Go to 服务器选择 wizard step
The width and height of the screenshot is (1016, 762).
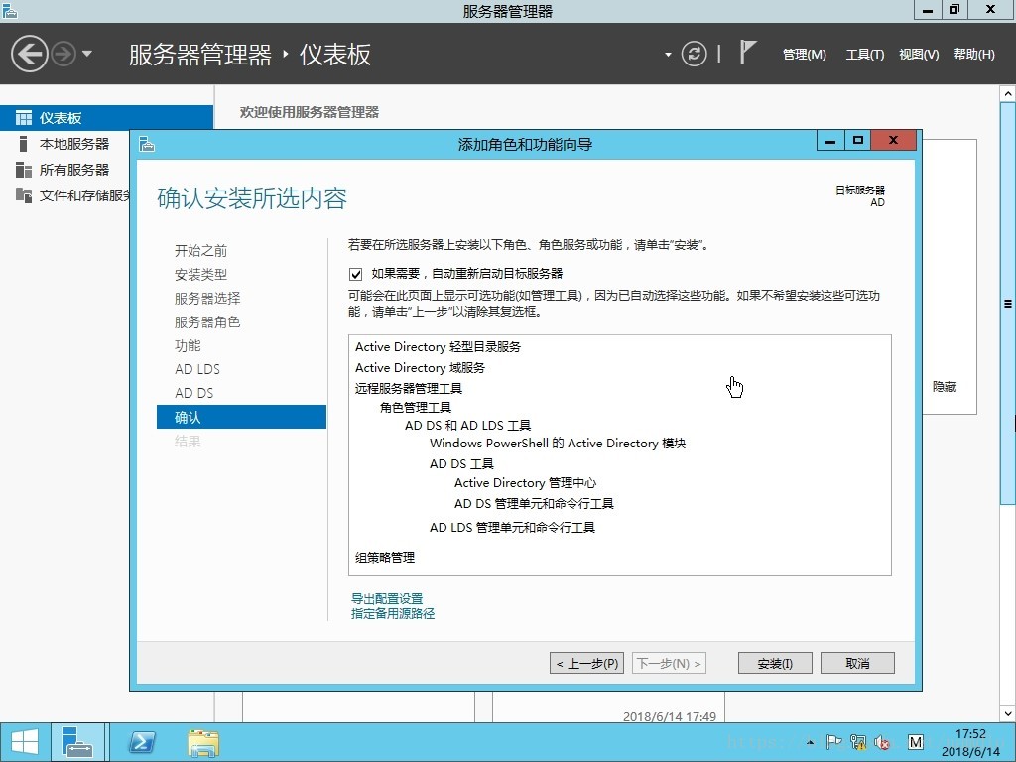click(207, 298)
